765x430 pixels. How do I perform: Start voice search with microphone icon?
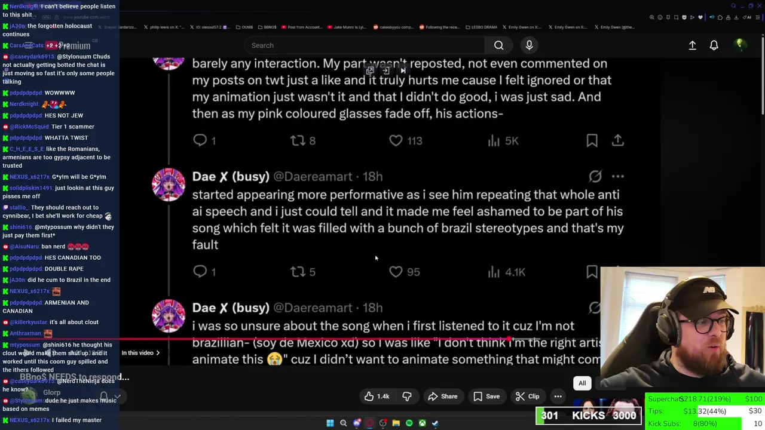coord(529,45)
